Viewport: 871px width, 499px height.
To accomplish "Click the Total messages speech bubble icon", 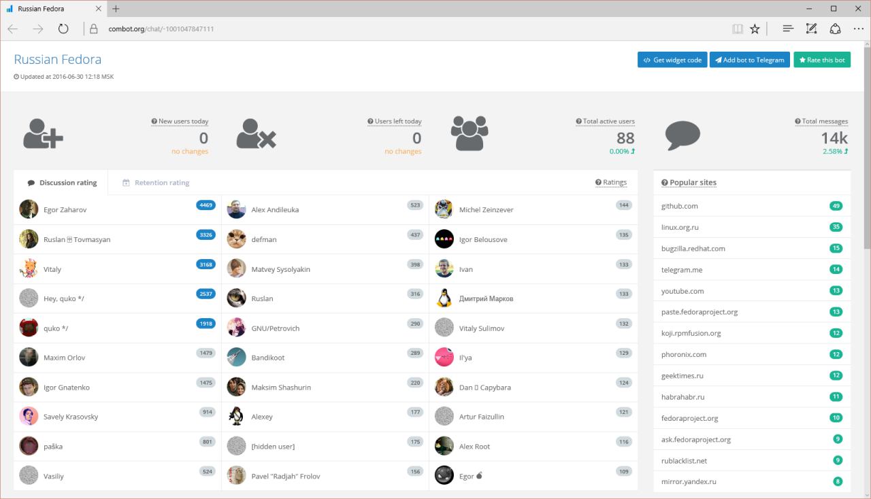I will point(683,135).
